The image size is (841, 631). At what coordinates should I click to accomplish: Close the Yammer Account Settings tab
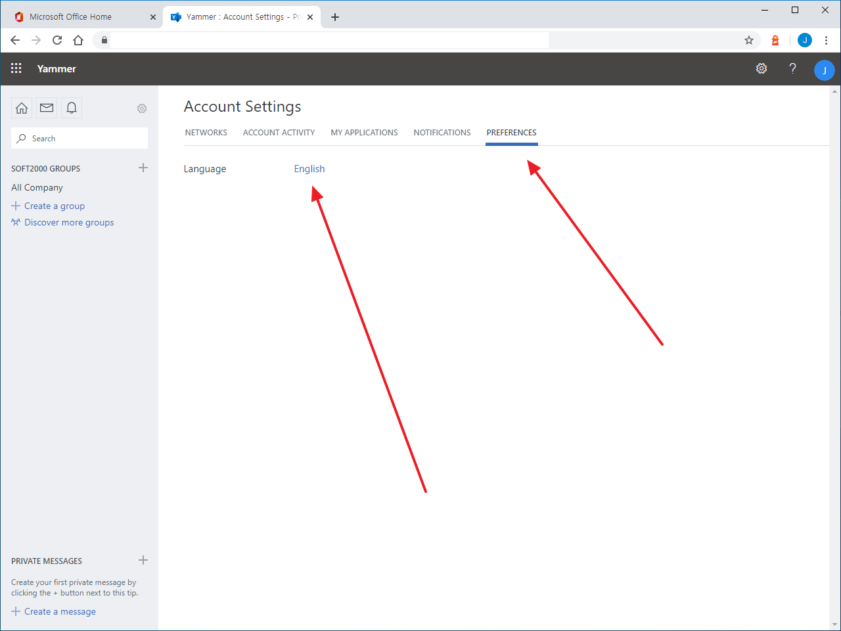pyautogui.click(x=310, y=17)
